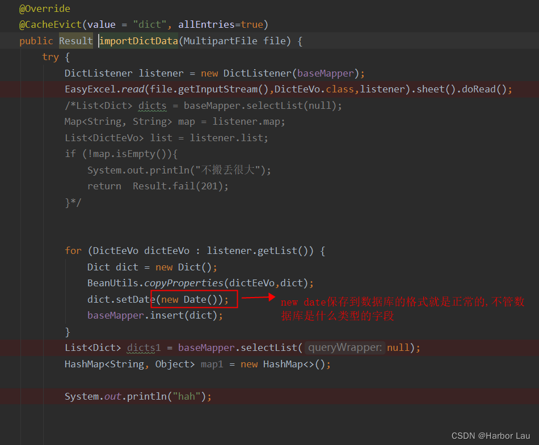Click the highlighted Result return type
Image resolution: width=539 pixels, height=445 pixels.
coord(75,40)
